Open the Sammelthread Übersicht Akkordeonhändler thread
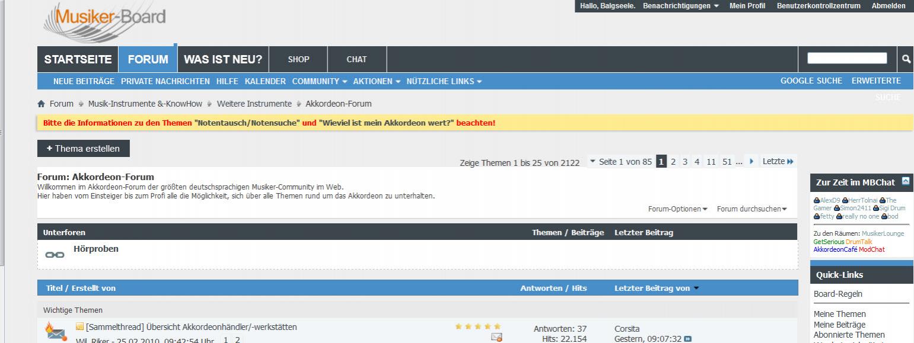This screenshot has height=343, width=914. click(192, 327)
